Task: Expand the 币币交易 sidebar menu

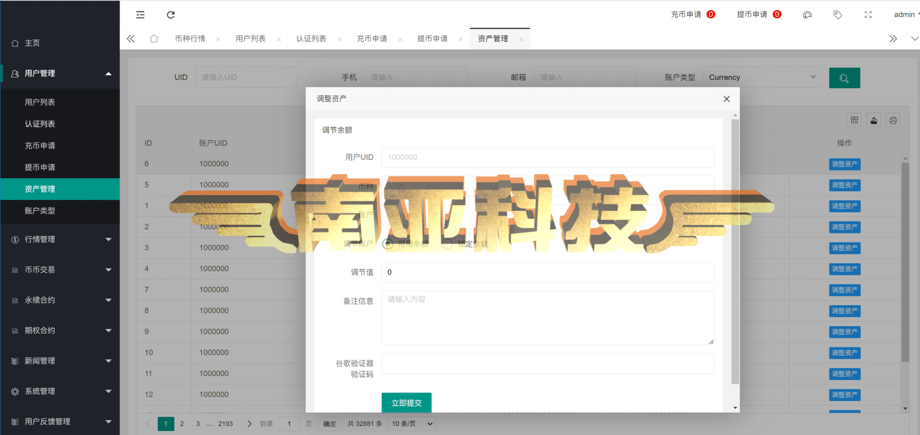Action: pos(60,270)
